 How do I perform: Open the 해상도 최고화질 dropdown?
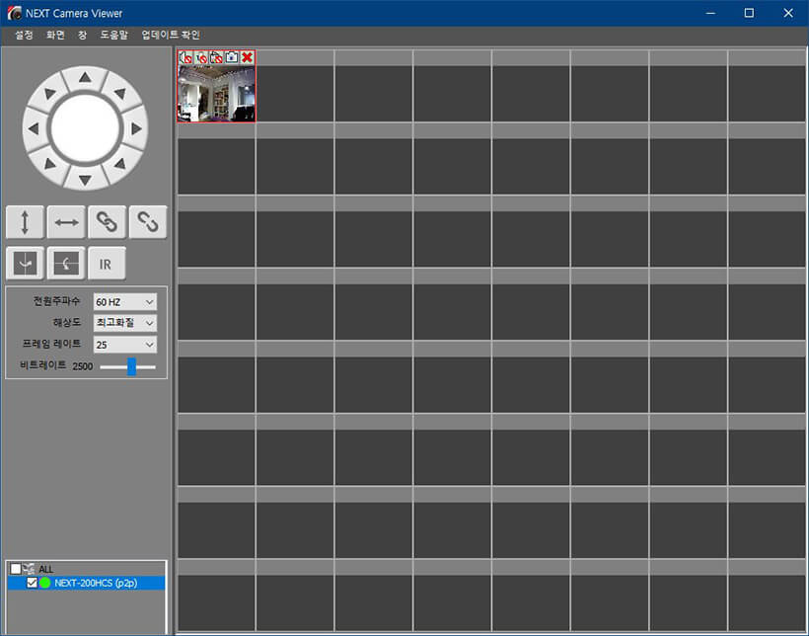125,323
